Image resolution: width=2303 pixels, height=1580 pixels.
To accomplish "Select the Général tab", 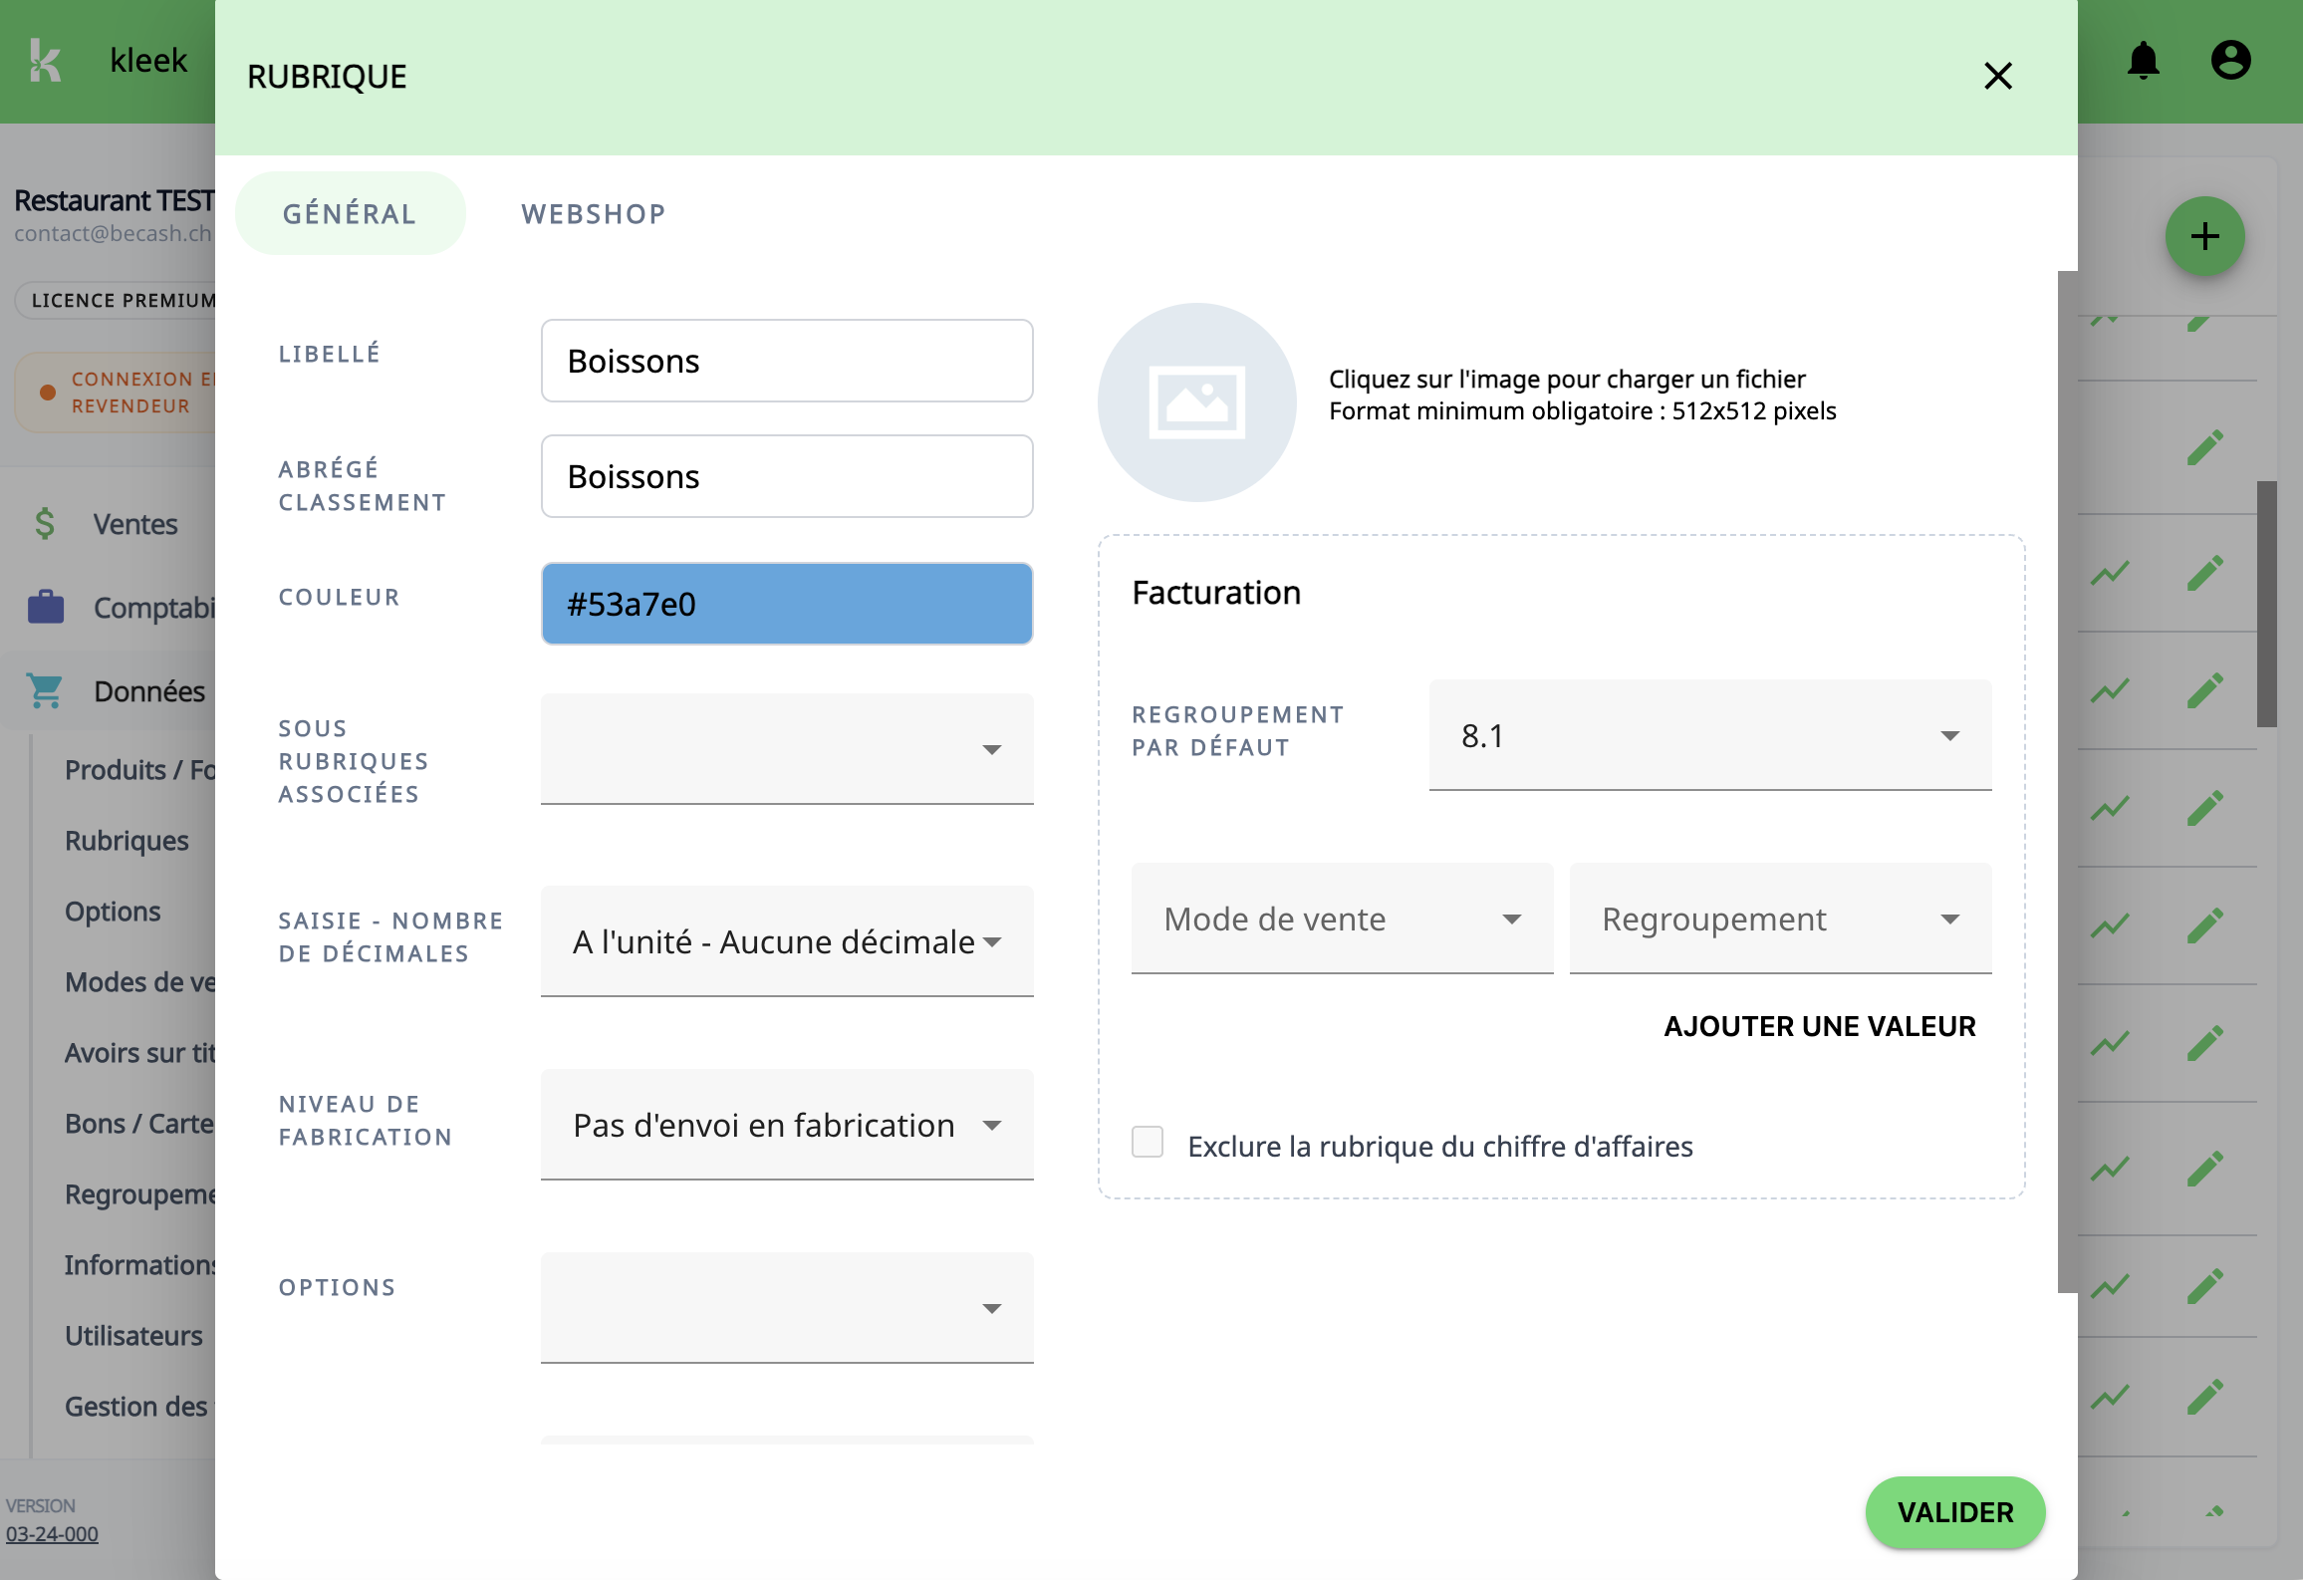I will coord(350,214).
